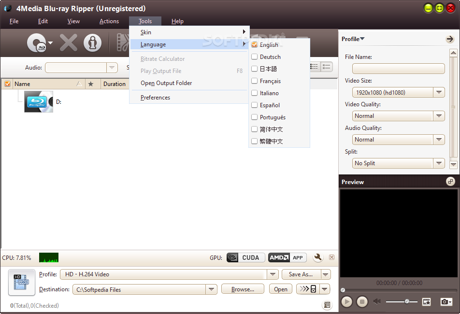Open the Help menu
The width and height of the screenshot is (460, 314).
177,21
